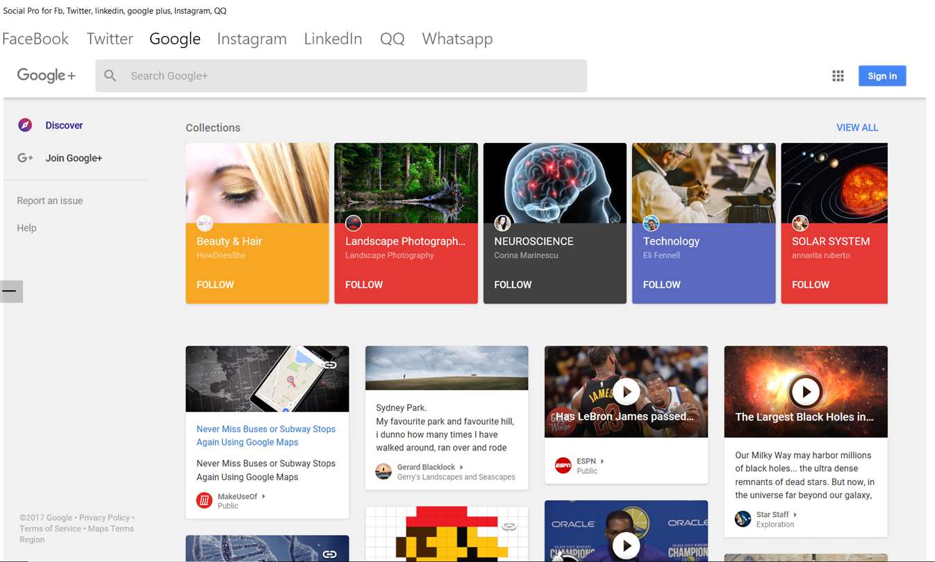This screenshot has width=935, height=562.
Task: Follow the NEUROSCIENCE collection
Action: [x=513, y=284]
